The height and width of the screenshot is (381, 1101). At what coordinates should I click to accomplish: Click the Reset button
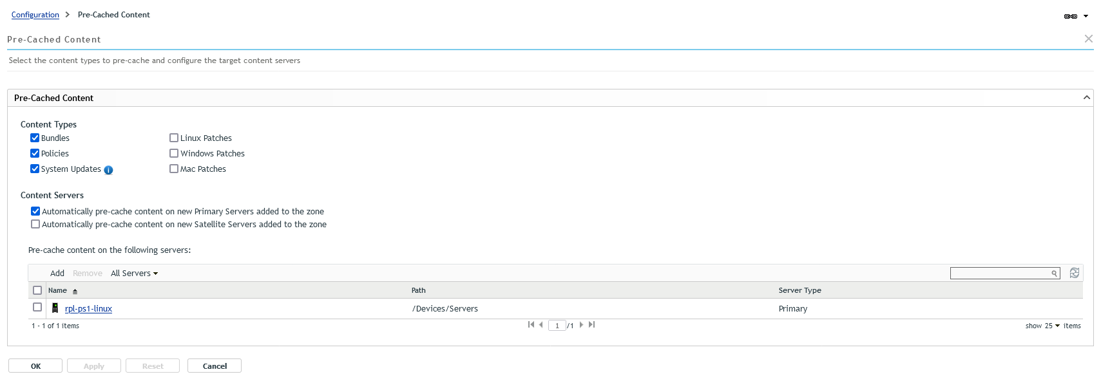pos(153,366)
